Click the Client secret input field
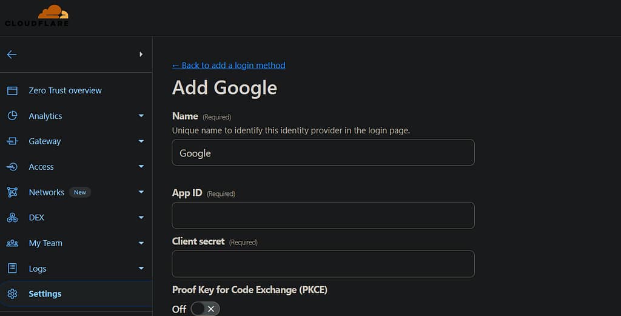Viewport: 621px width, 316px height. tap(323, 264)
